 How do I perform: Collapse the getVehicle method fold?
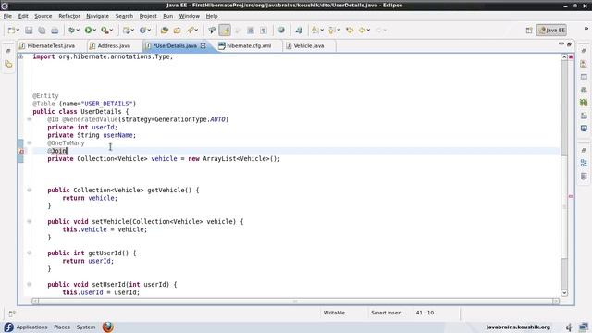tap(29, 190)
